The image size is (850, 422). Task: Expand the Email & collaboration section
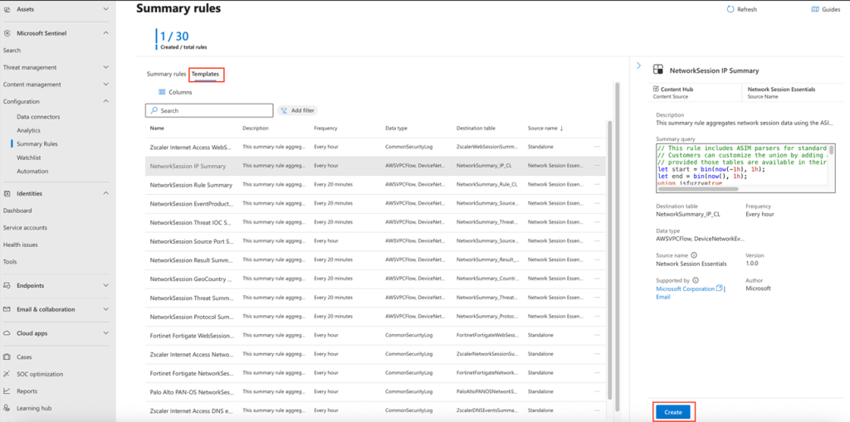coord(105,309)
